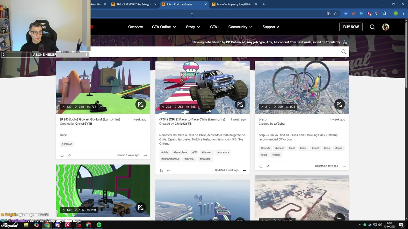Screen dimensions: 408x229
Task: Select the #loops hashtag
Action: (x=276, y=155)
